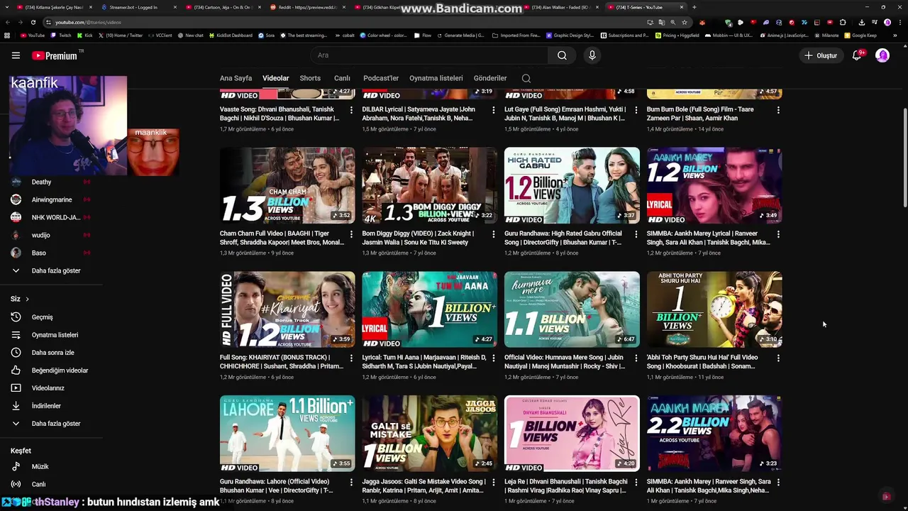Open options for Cham Cham Full Video
Image resolution: width=908 pixels, height=511 pixels.
point(351,234)
